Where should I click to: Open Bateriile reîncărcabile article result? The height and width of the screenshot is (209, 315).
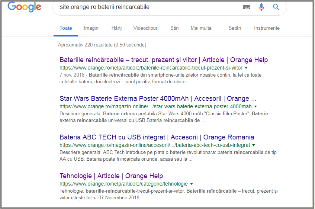pos(163,60)
